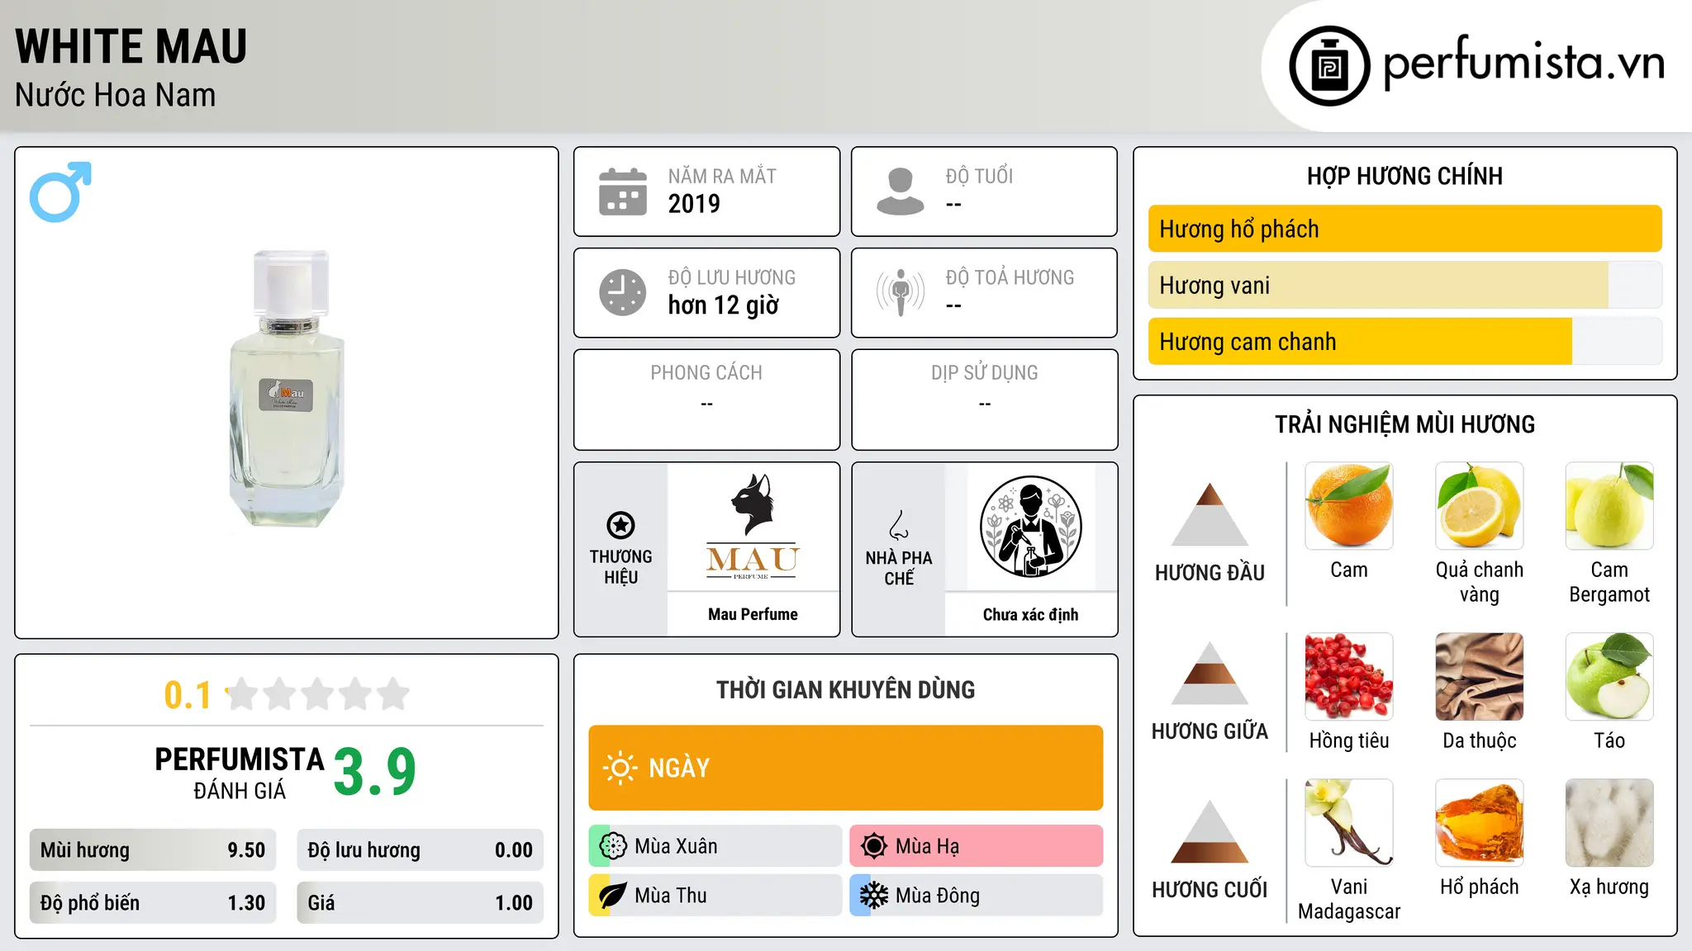Viewport: 1692px width, 951px height.
Task: Click the 0.1 user rating value
Action: [x=188, y=695]
